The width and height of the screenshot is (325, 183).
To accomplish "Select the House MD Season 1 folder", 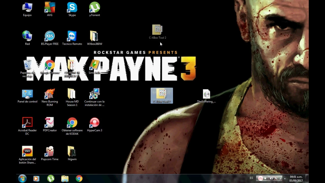I will click(72, 97).
